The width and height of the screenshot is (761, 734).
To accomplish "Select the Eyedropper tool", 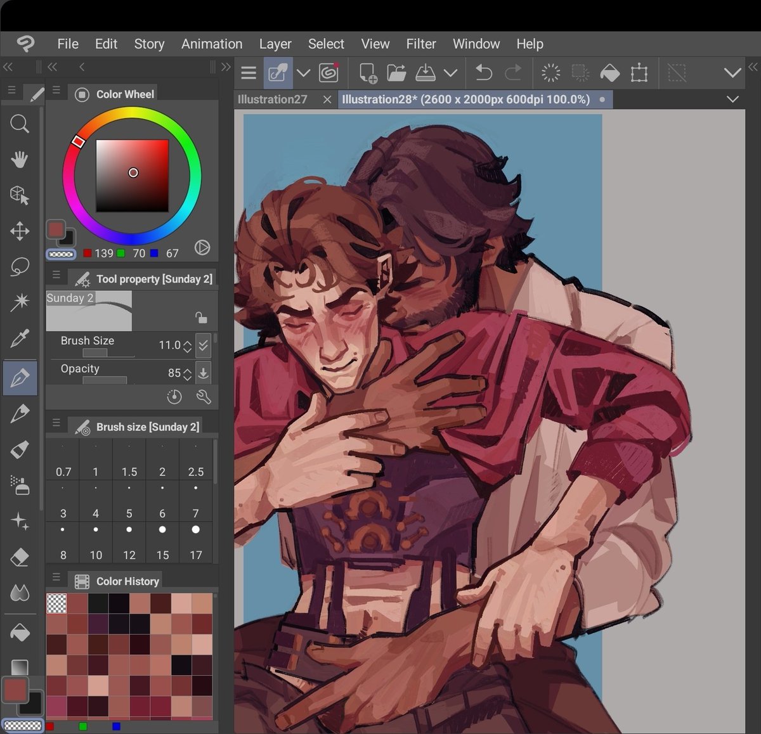I will coord(20,338).
